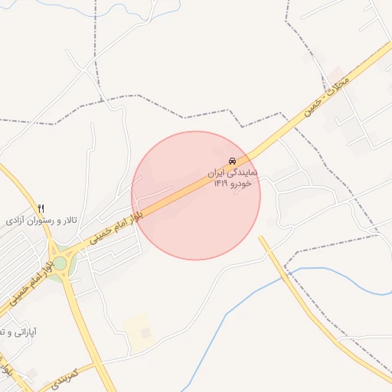The width and height of the screenshot is (392, 392).
Task: Click the yellow road crossing the blue river
Action: coord(285,276)
